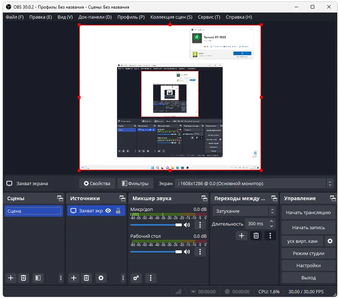Toggle Режим студии studio mode
This screenshot has width=339, height=299.
click(x=308, y=253)
